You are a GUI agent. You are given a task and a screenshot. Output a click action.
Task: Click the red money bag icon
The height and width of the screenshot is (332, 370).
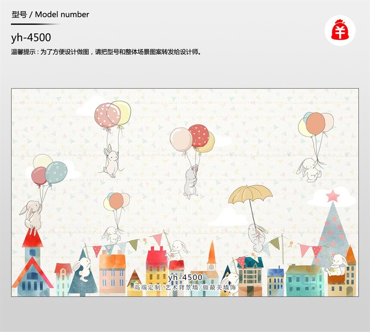pyautogui.click(x=340, y=30)
